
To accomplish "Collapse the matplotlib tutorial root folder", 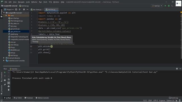I will [4, 13].
